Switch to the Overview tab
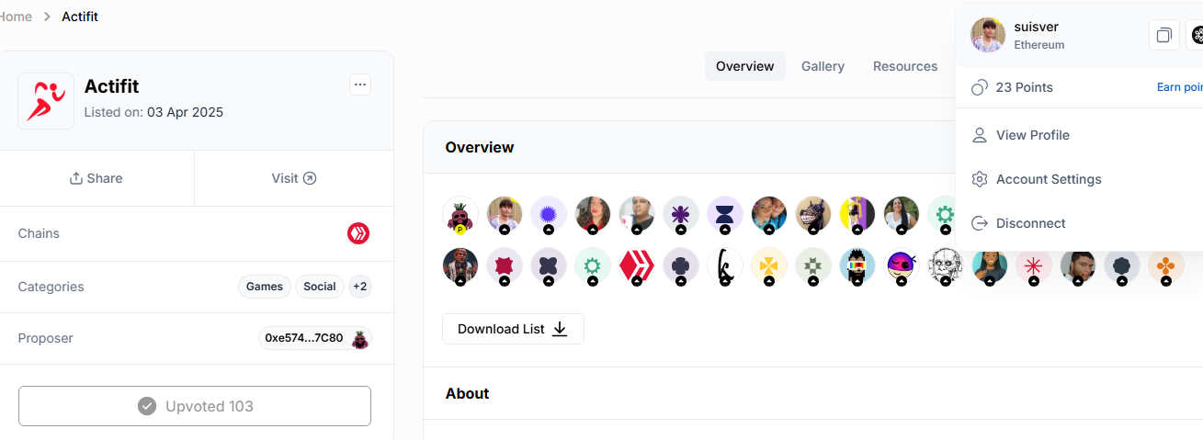This screenshot has width=1203, height=440. (x=745, y=66)
